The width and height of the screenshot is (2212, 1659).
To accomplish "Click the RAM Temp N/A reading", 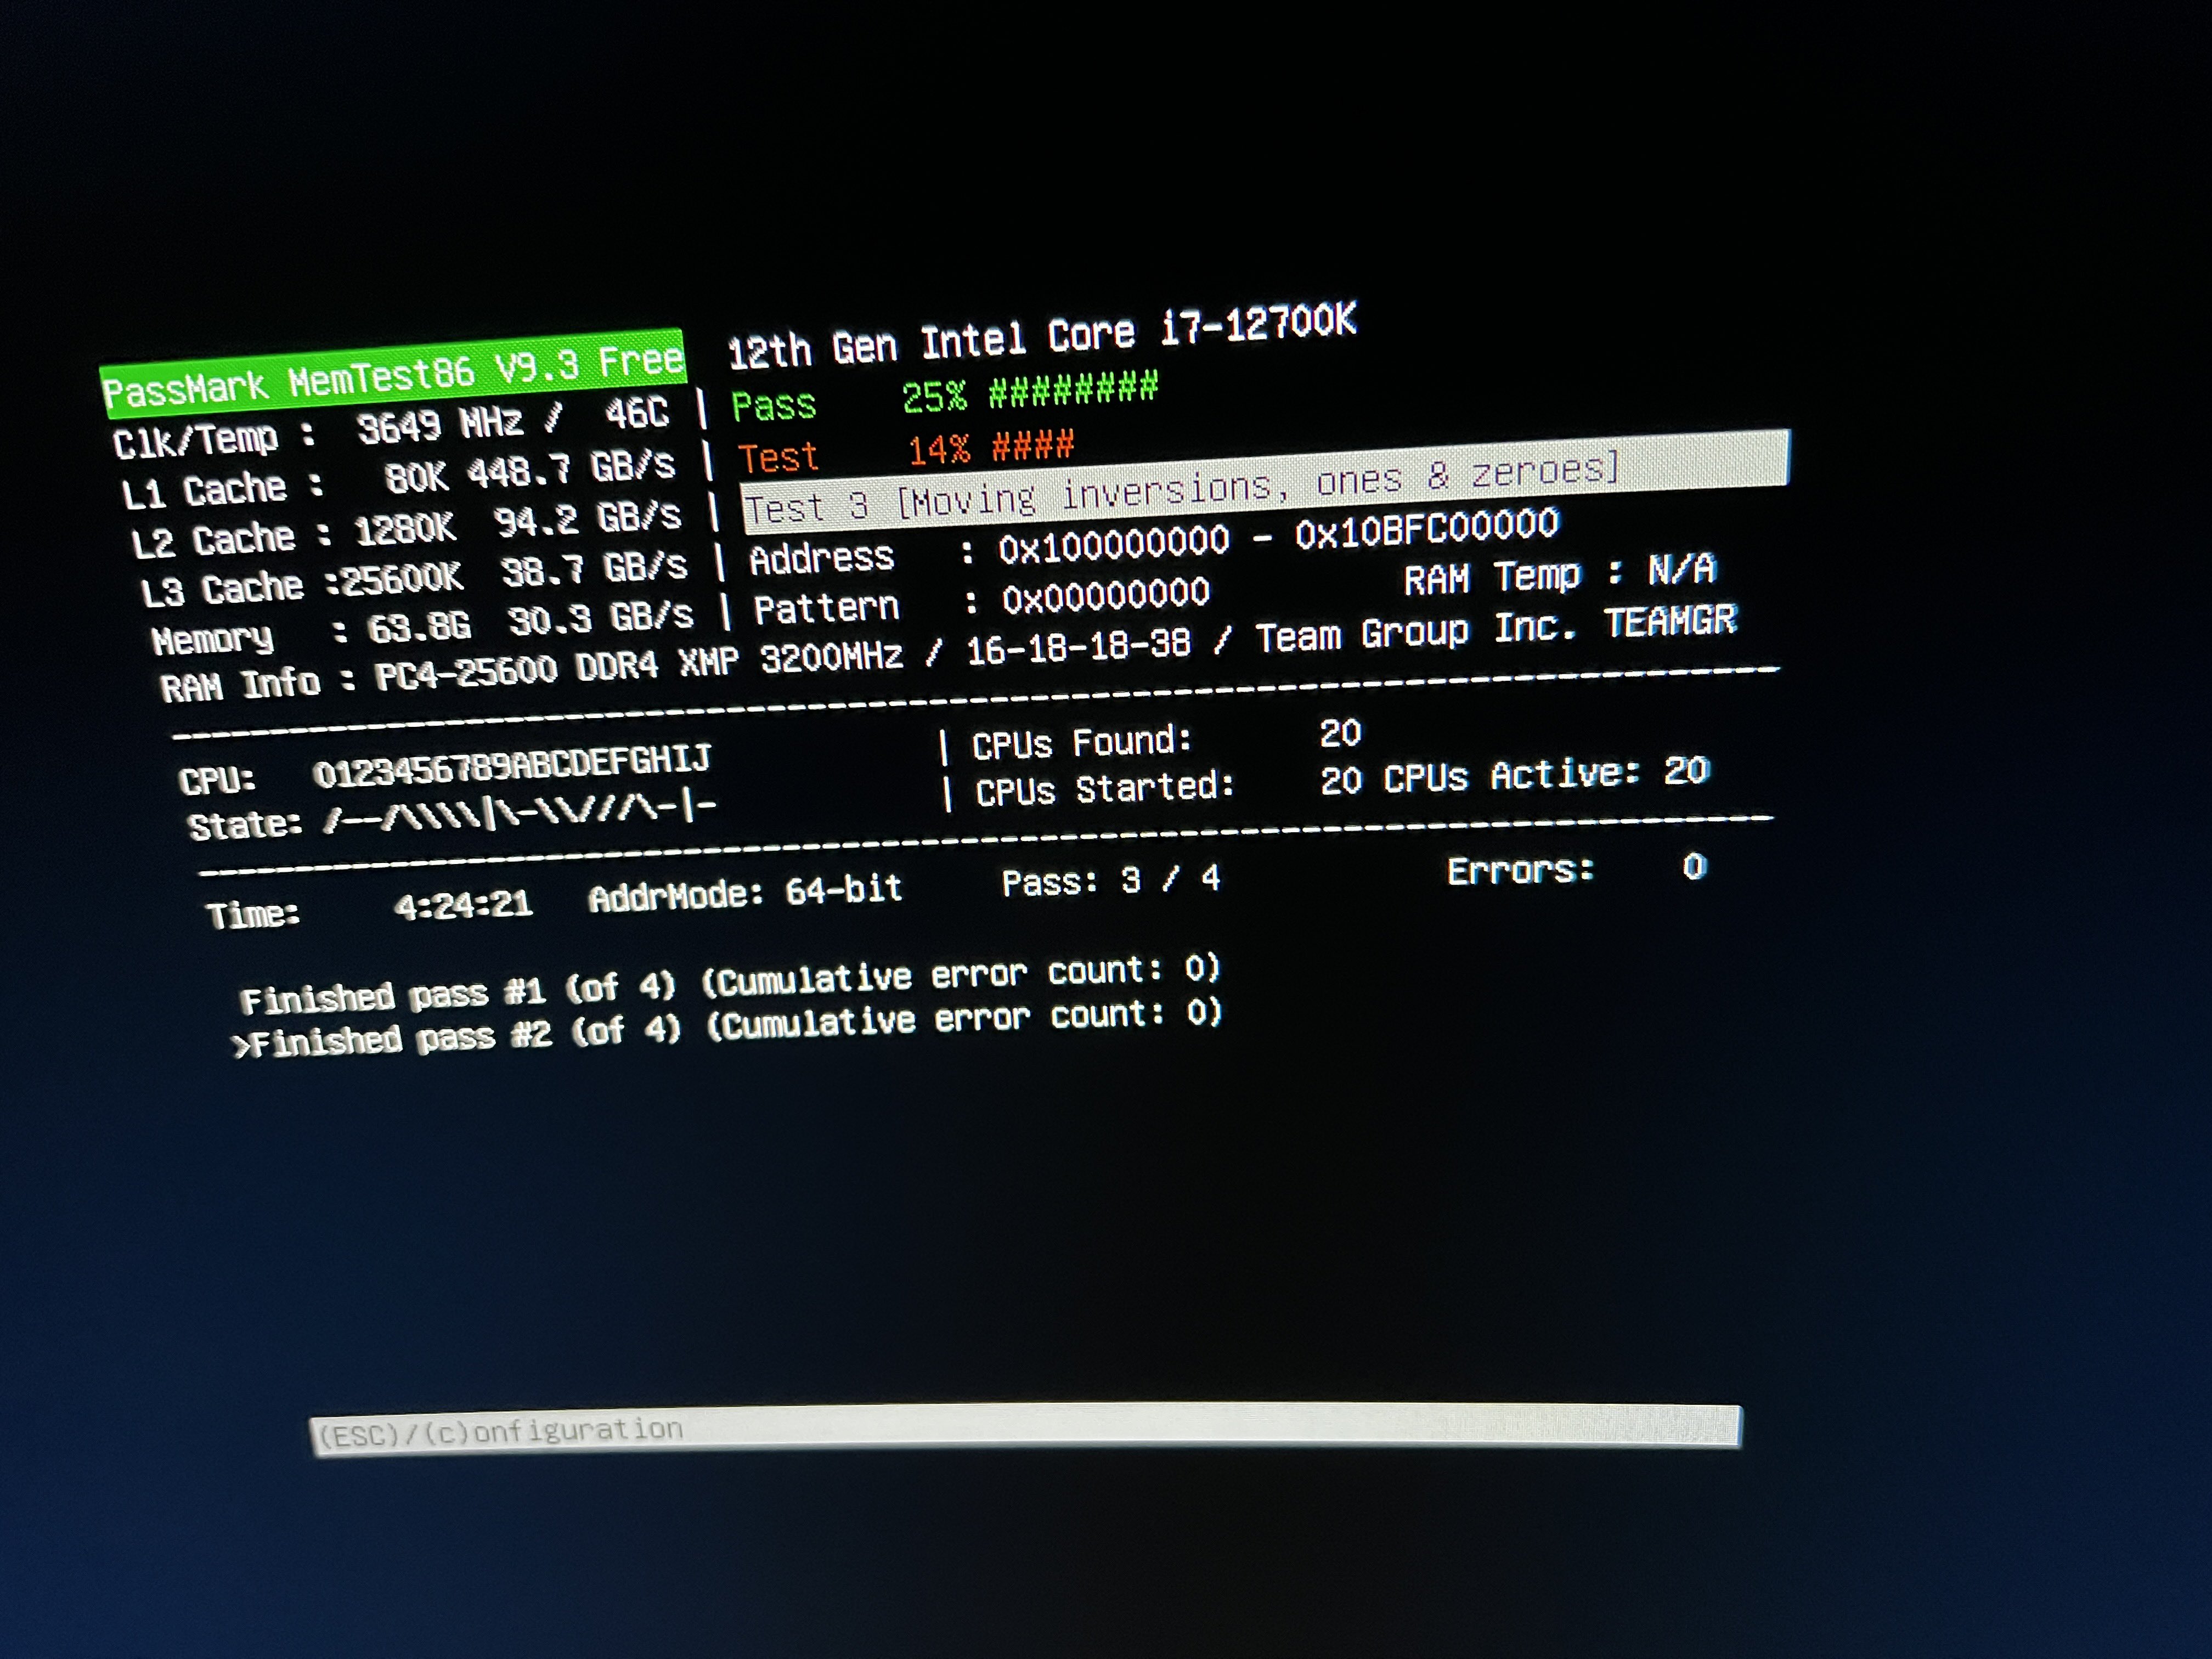I will point(1560,575).
